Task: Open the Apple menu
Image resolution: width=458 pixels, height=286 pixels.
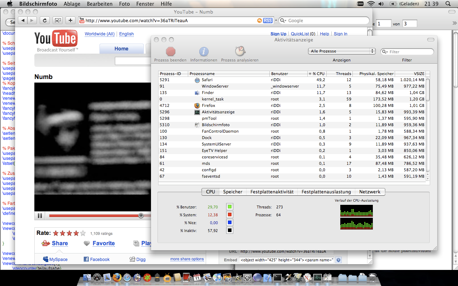Action: pyautogui.click(x=10, y=4)
